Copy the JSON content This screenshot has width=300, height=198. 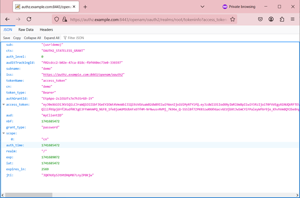coord(17,38)
